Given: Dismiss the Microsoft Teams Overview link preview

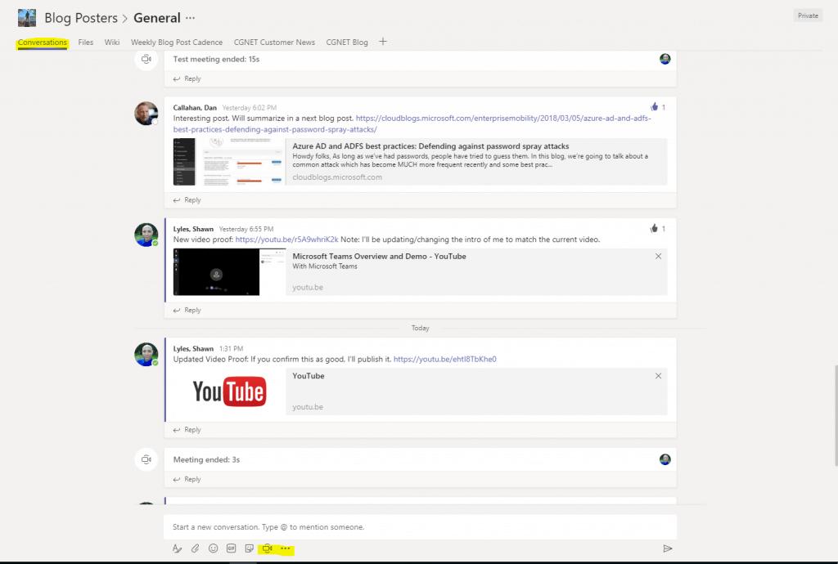Looking at the screenshot, I should pyautogui.click(x=659, y=256).
